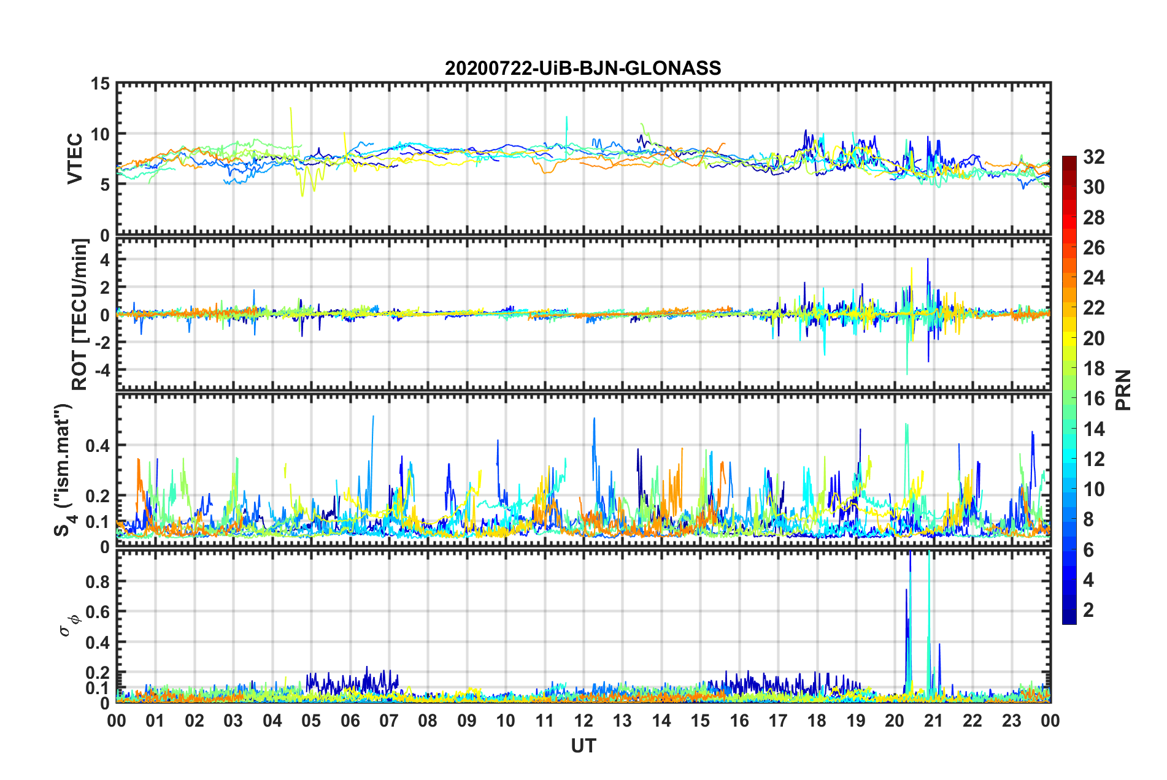Click sigma phi axis tick value 0.8
Viewport: 1167px width, 780px height.
point(98,581)
